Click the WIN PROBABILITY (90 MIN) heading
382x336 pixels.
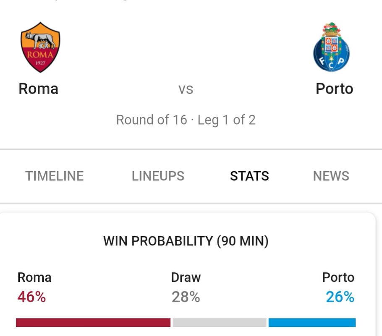pos(186,241)
